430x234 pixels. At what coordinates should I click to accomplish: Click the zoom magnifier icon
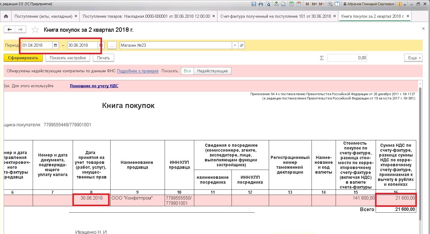pyautogui.click(x=330, y=4)
